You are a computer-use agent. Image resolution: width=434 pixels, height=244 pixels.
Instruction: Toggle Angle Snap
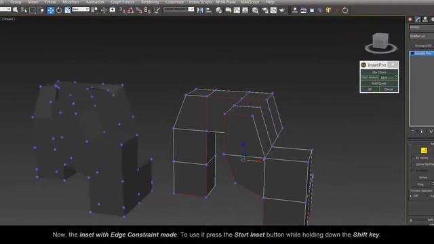tap(131, 10)
